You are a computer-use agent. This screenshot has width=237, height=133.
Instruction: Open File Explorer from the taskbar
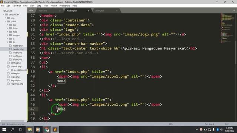[x=30, y=130]
